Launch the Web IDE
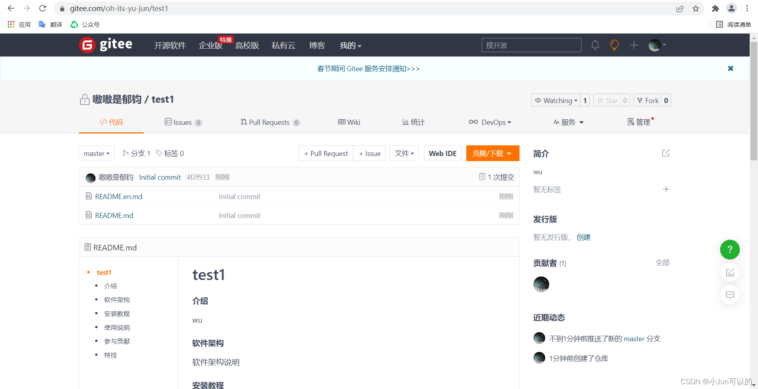 tap(442, 153)
